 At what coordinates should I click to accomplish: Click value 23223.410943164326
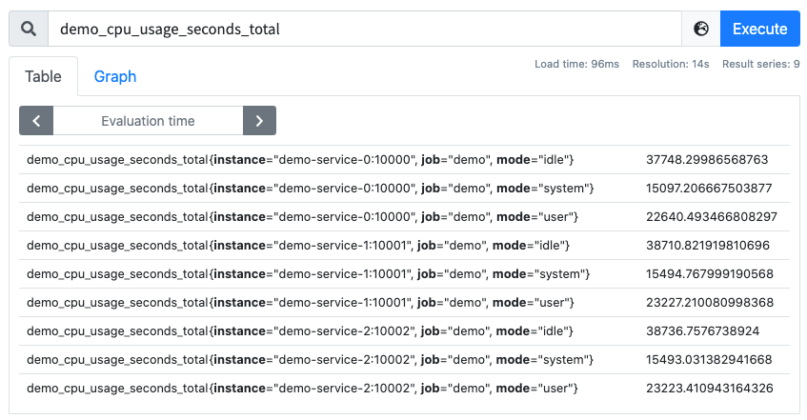click(710, 389)
